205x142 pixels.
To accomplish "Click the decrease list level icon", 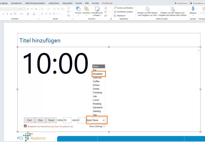I will pos(54,9).
